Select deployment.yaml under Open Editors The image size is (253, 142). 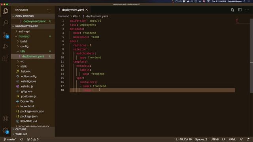(33, 21)
